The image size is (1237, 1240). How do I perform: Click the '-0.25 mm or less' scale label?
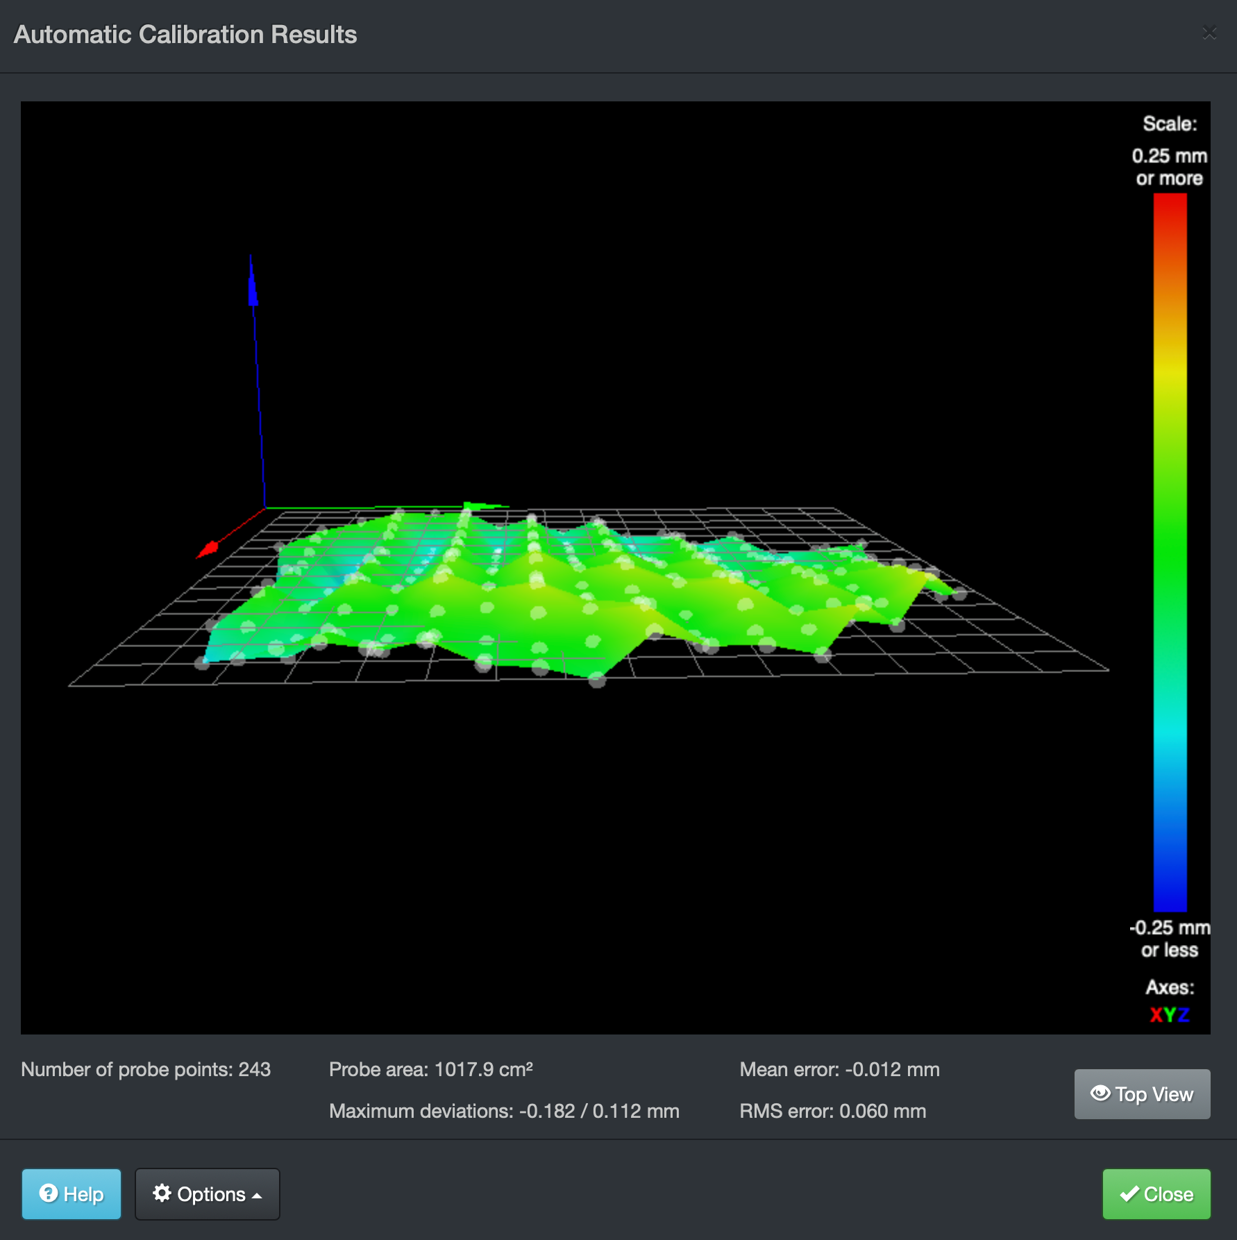pos(1170,939)
